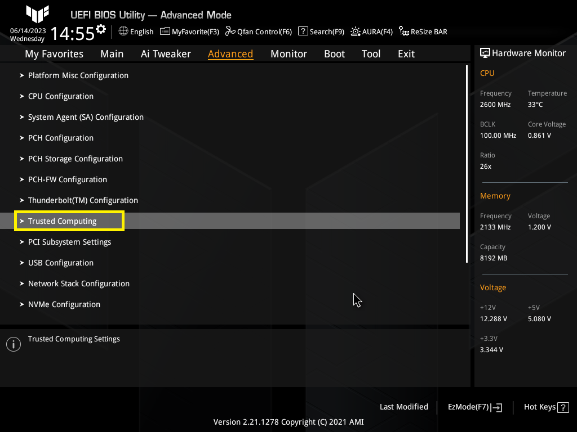This screenshot has height=432, width=577.
Task: Click the TUF logo
Action: 37,14
